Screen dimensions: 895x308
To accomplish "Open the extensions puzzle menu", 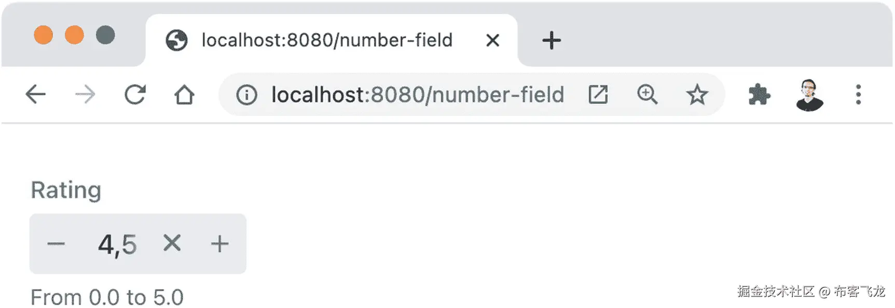I will click(759, 95).
